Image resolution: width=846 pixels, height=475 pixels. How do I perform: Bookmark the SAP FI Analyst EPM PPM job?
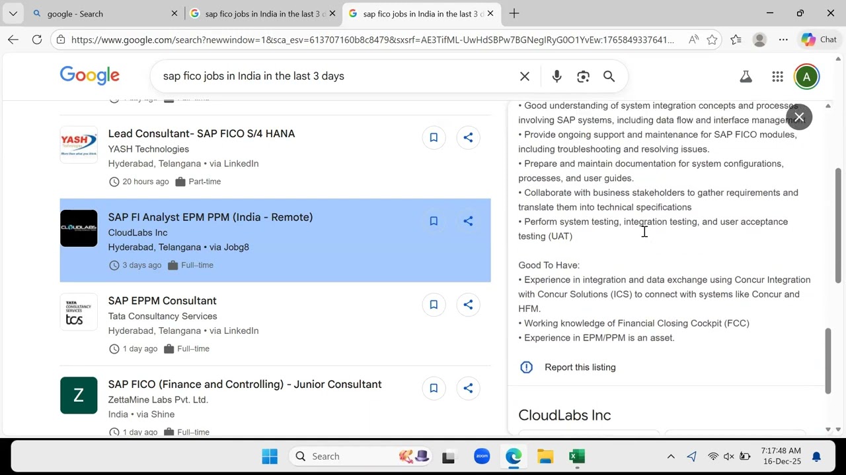click(434, 221)
